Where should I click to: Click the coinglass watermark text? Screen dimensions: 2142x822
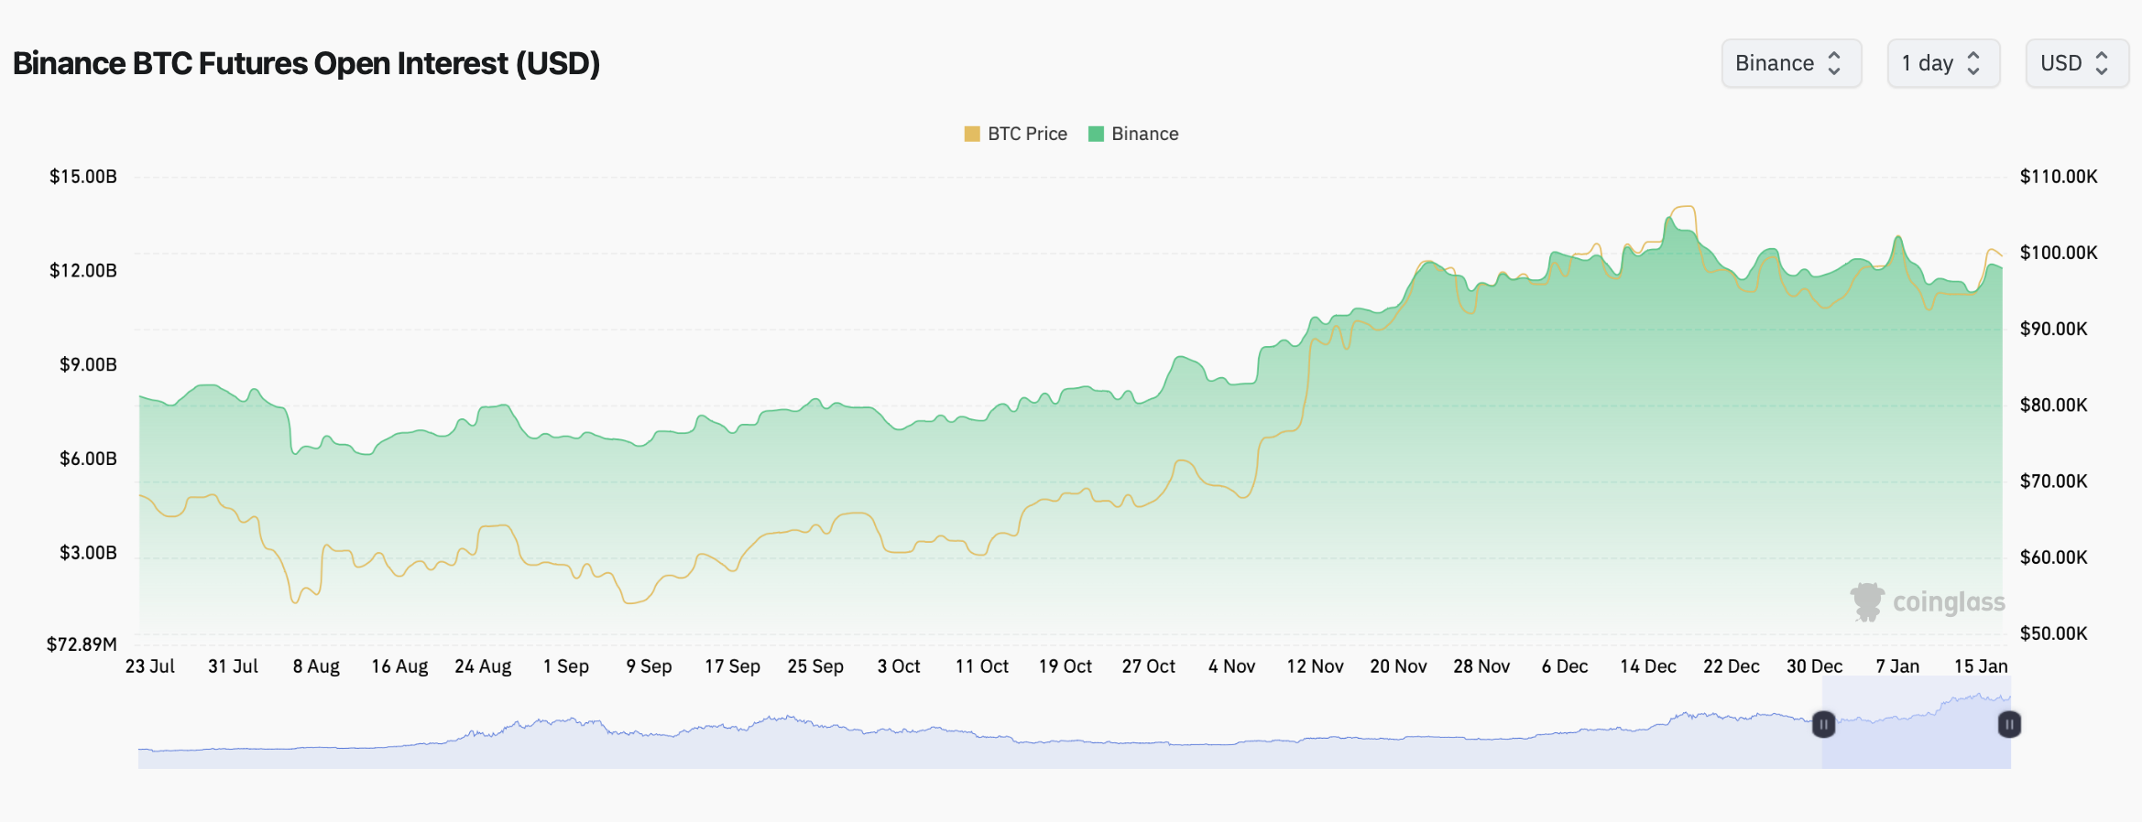pyautogui.click(x=1949, y=602)
